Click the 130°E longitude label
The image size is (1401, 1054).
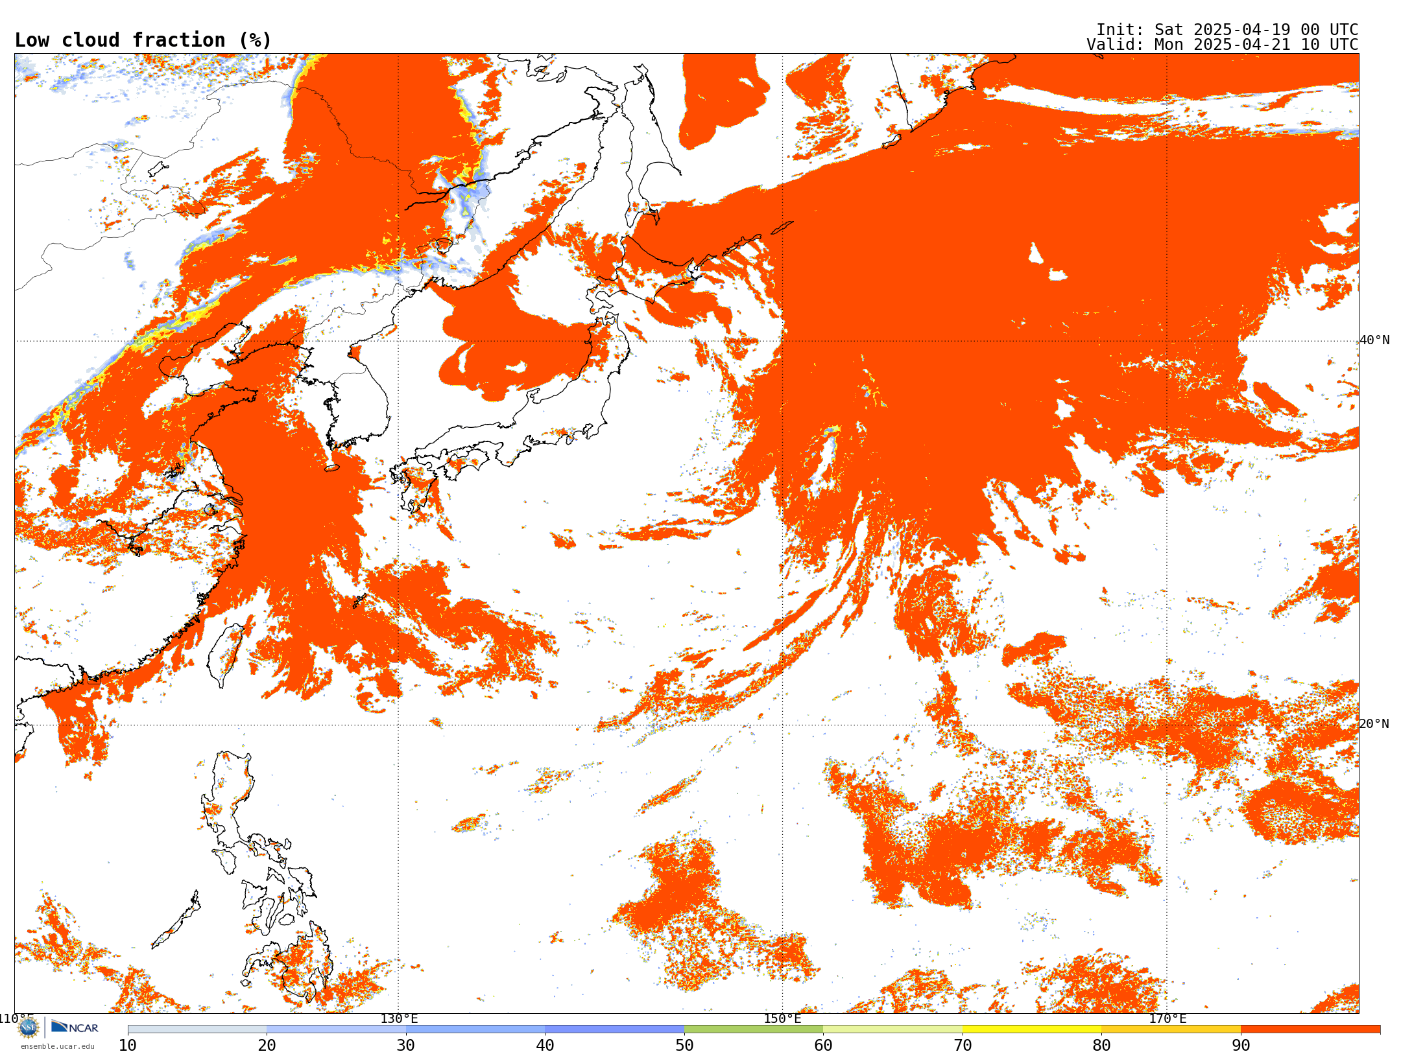399,1018
